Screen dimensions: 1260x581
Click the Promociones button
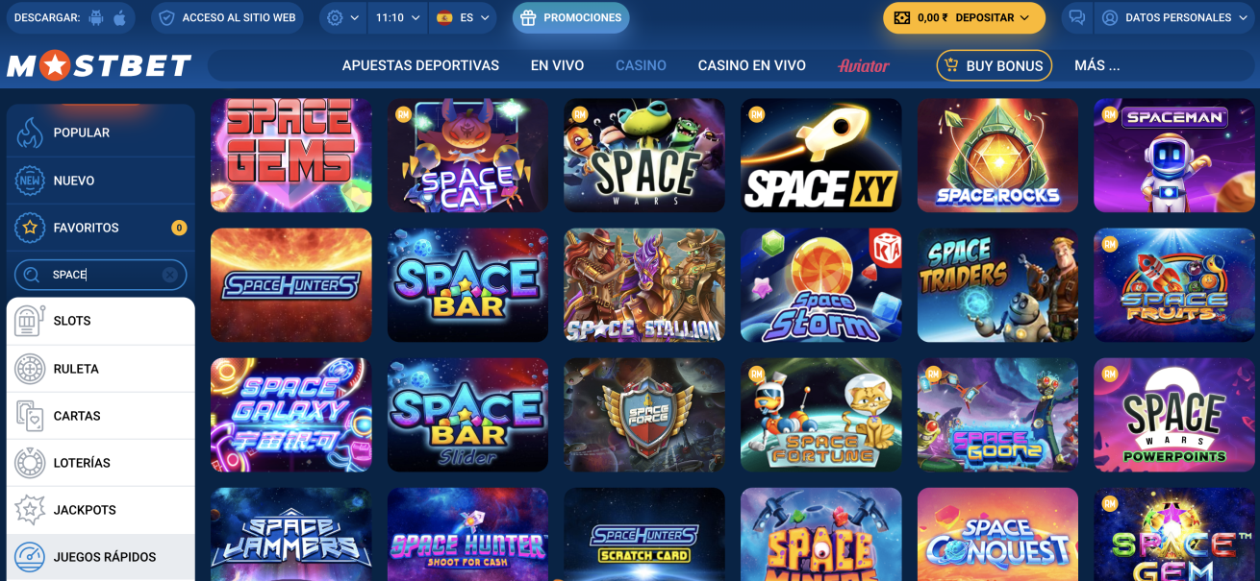click(571, 18)
